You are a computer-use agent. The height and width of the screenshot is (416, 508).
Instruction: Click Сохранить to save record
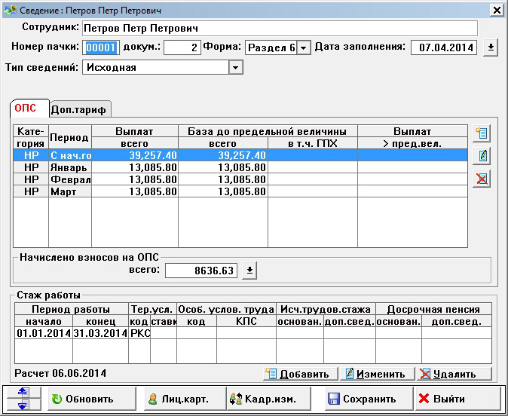click(x=360, y=399)
